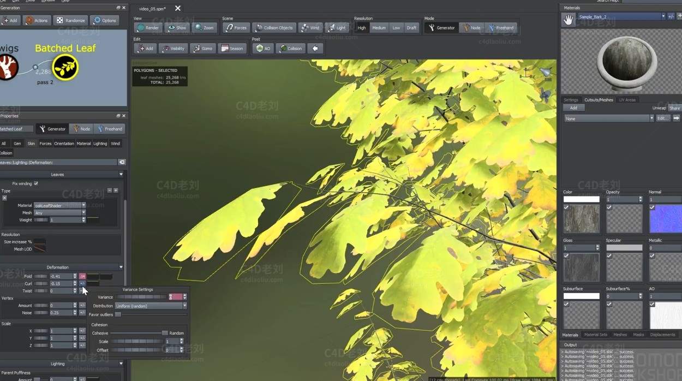
Task: Click the Add button in Cutouts/Meshes
Action: pyautogui.click(x=573, y=108)
